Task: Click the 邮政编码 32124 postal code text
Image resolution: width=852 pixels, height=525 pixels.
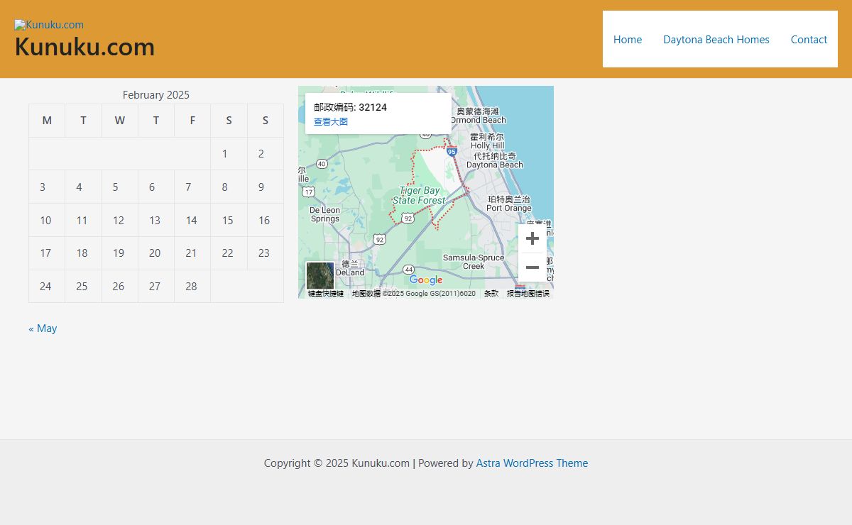Action: 351,107
